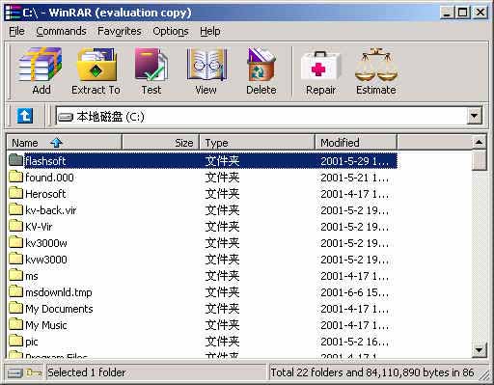Click the Add archive toolbar icon
The width and height of the screenshot is (494, 385).
[x=41, y=71]
